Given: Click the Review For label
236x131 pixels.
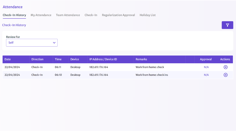Looking at the screenshot, I should [x=13, y=37].
